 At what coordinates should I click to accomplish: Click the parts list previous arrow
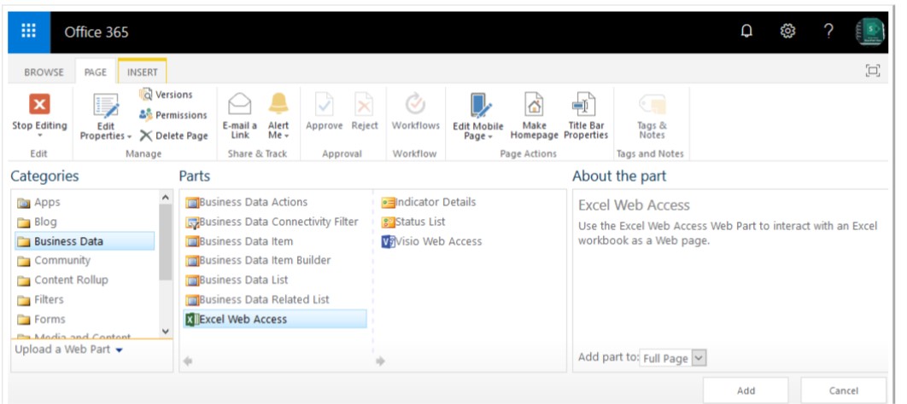pyautogui.click(x=187, y=361)
